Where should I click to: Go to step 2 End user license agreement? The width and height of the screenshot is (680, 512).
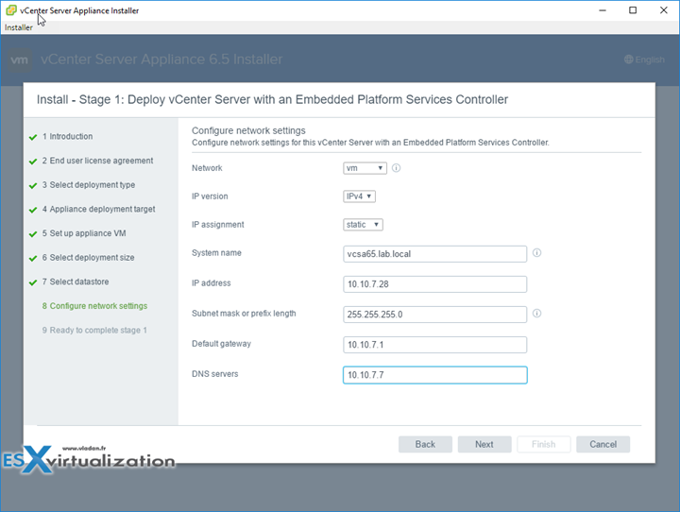point(97,161)
